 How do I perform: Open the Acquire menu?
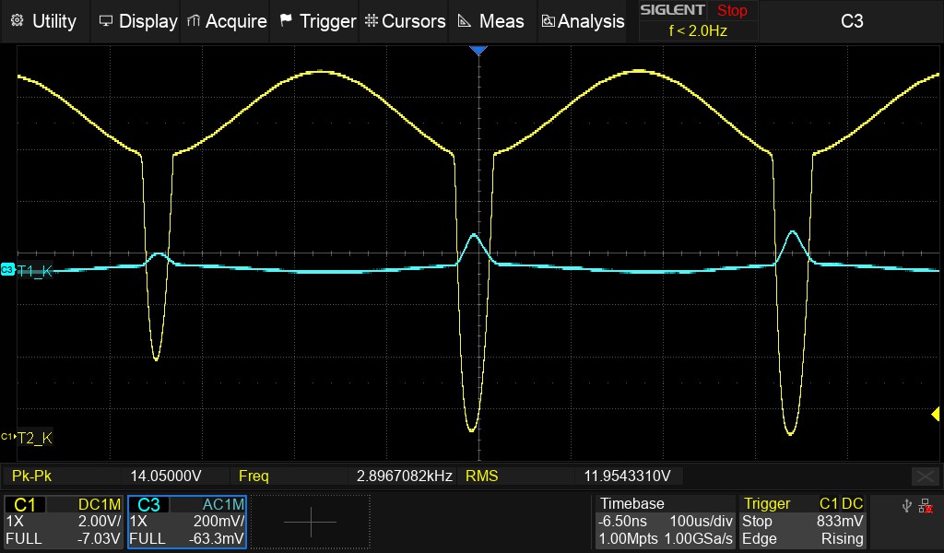pos(227,21)
